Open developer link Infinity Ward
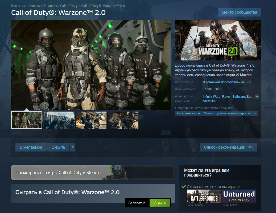Viewport: 276px width, 213px height. coord(211,96)
